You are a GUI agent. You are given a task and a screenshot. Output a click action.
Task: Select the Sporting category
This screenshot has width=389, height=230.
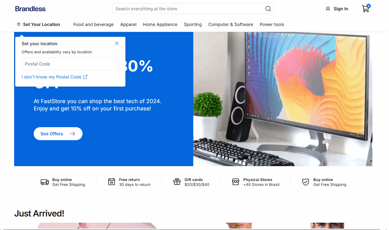point(193,24)
